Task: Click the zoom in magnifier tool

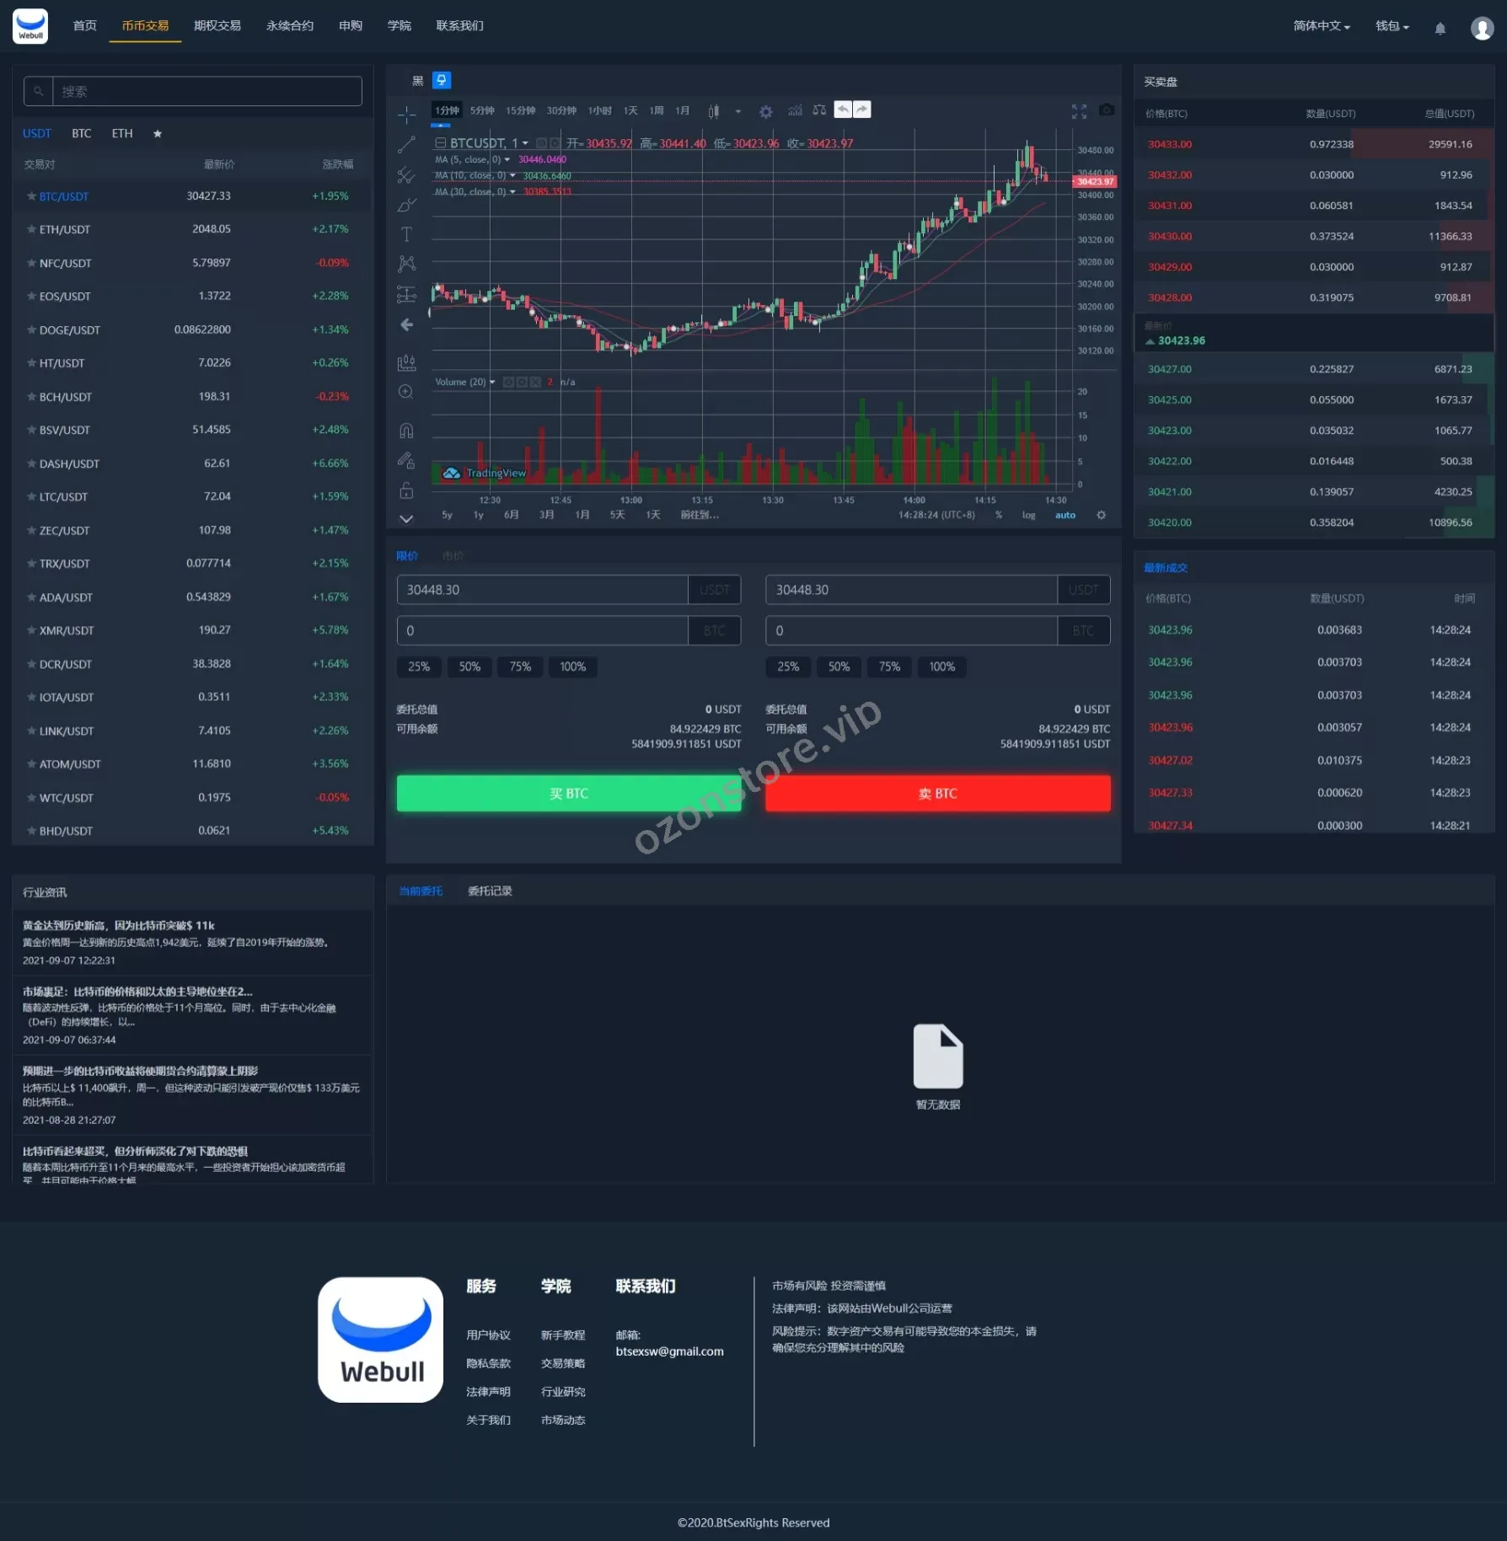Action: (x=406, y=392)
